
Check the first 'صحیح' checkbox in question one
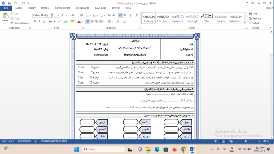coord(92,67)
